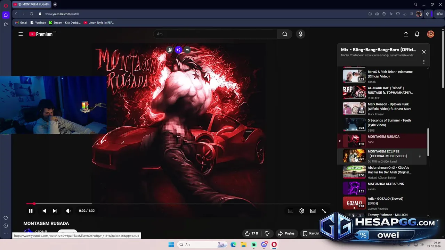This screenshot has height=250, width=445.
Task: Play edamame by bbno$ from the playlist
Action: coord(382,76)
